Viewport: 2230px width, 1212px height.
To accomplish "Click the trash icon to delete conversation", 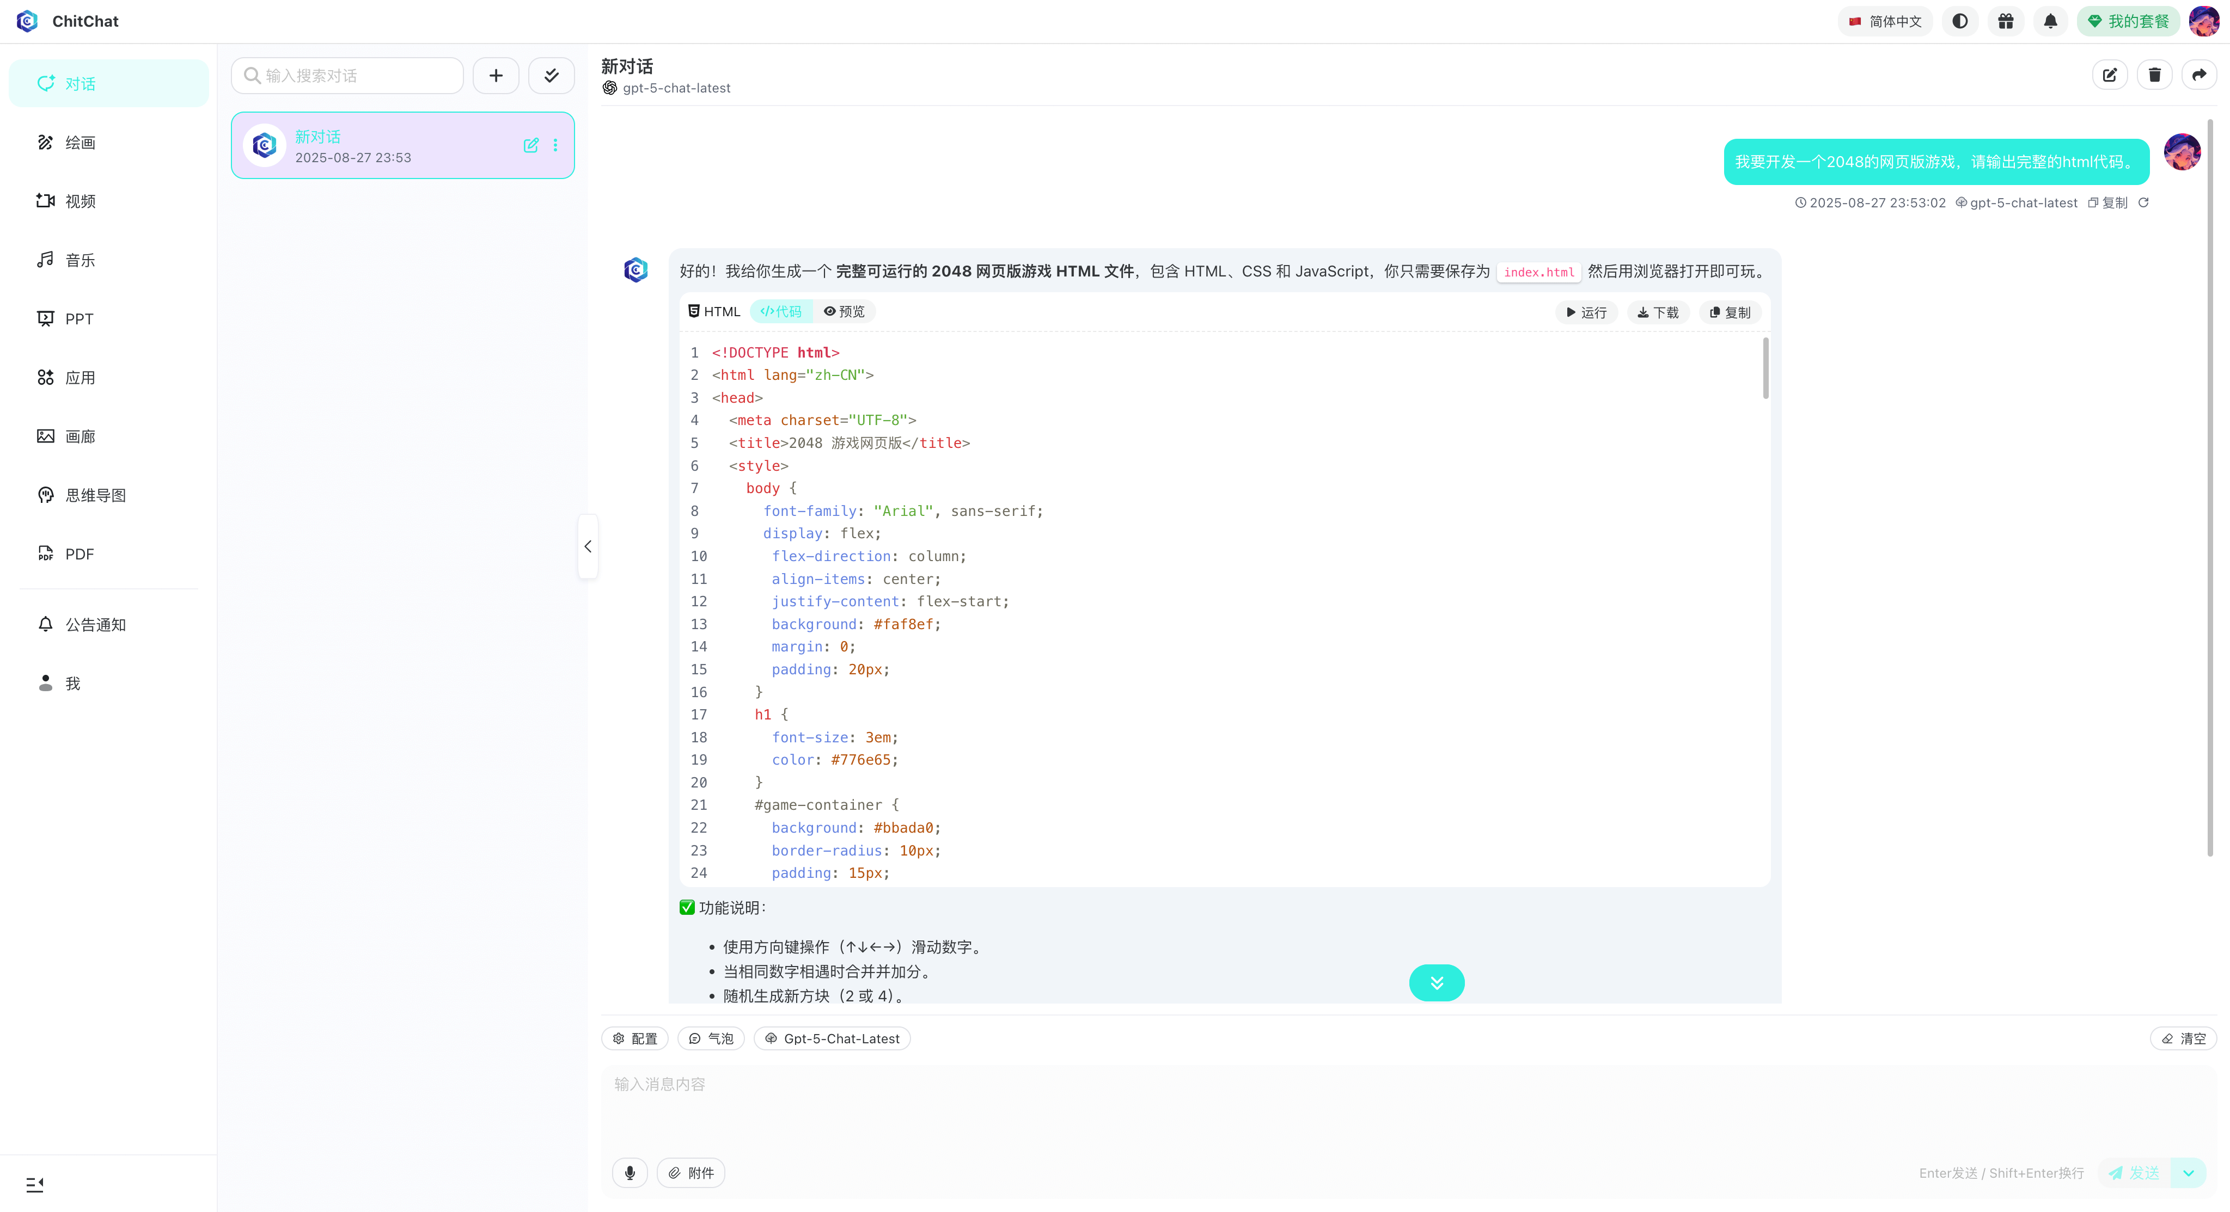I will coord(2155,75).
